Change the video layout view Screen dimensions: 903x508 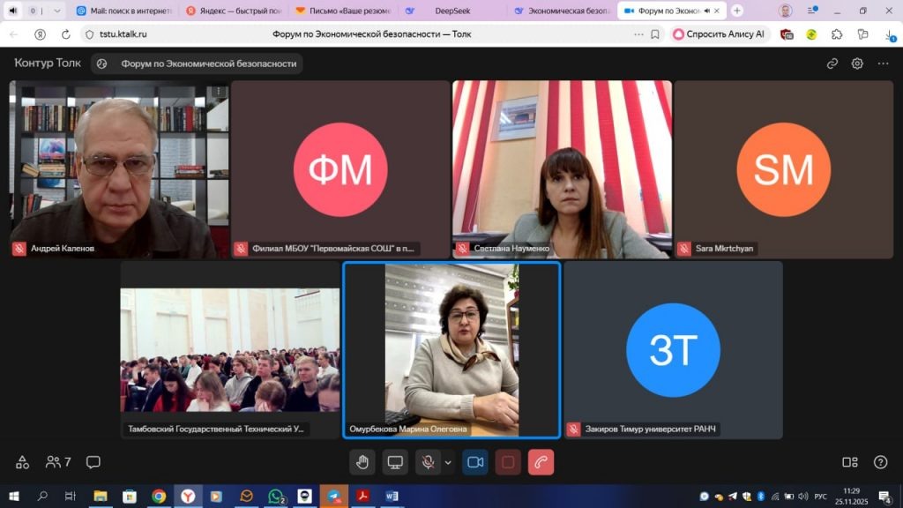[850, 462]
